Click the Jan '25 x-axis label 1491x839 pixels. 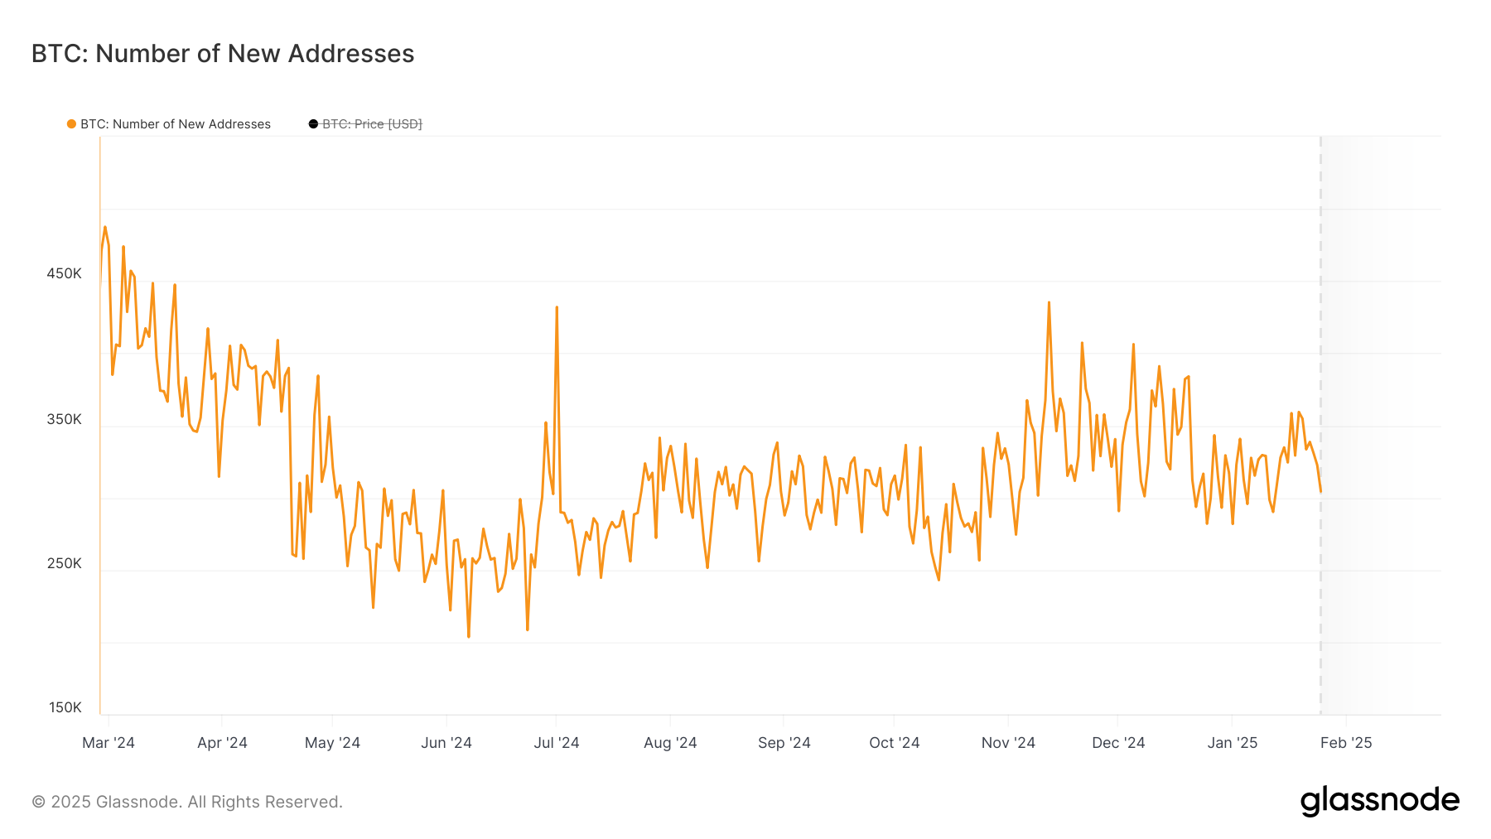tap(1233, 743)
